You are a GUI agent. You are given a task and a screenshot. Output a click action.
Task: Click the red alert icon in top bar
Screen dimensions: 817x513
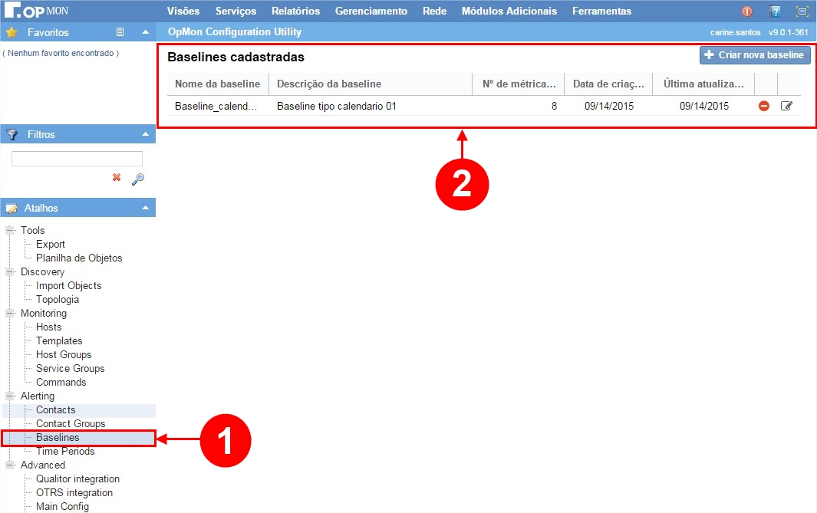coord(746,12)
